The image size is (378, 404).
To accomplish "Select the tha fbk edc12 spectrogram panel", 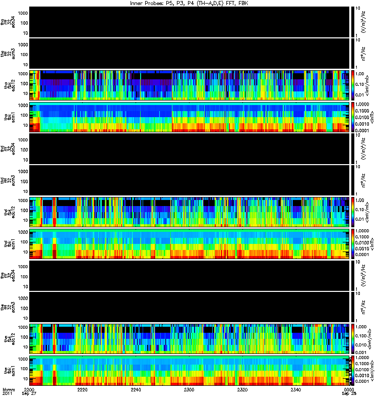I will coord(190,85).
